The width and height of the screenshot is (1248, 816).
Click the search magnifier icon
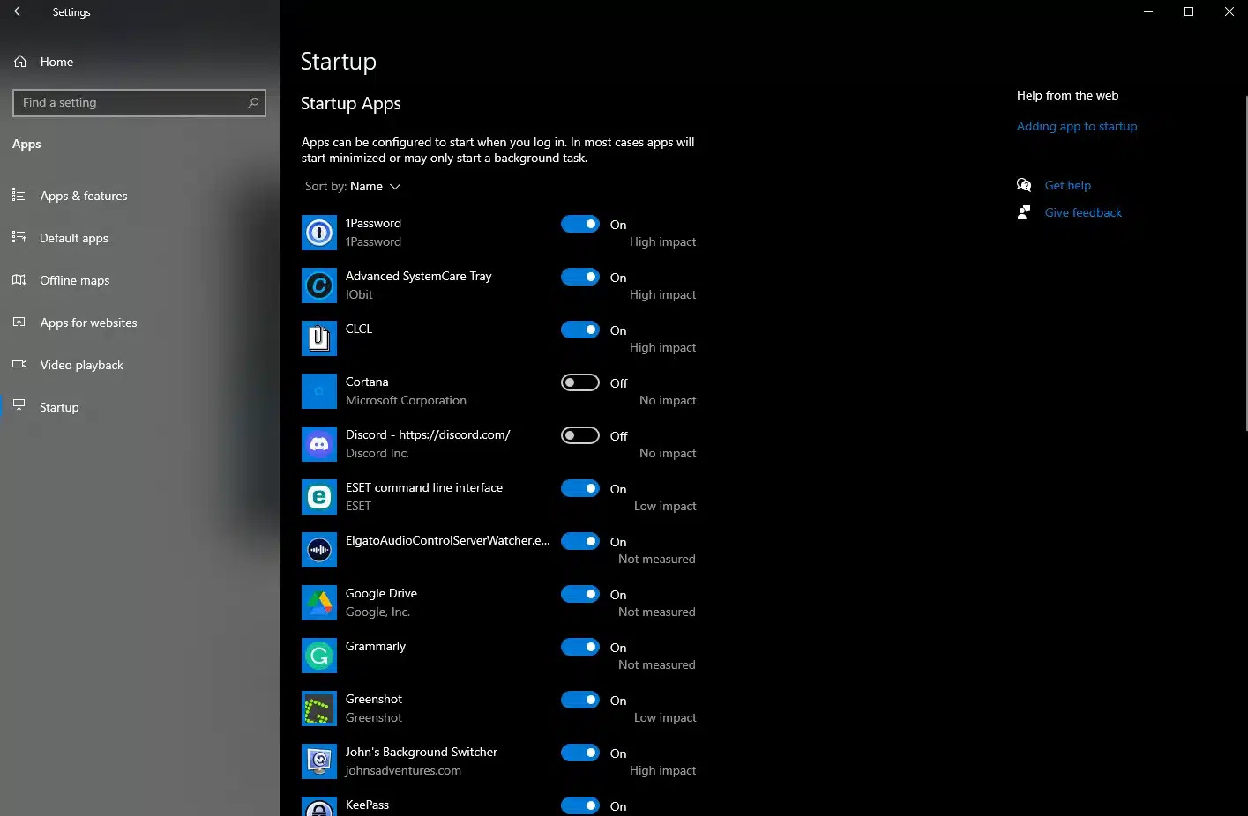[x=253, y=103]
